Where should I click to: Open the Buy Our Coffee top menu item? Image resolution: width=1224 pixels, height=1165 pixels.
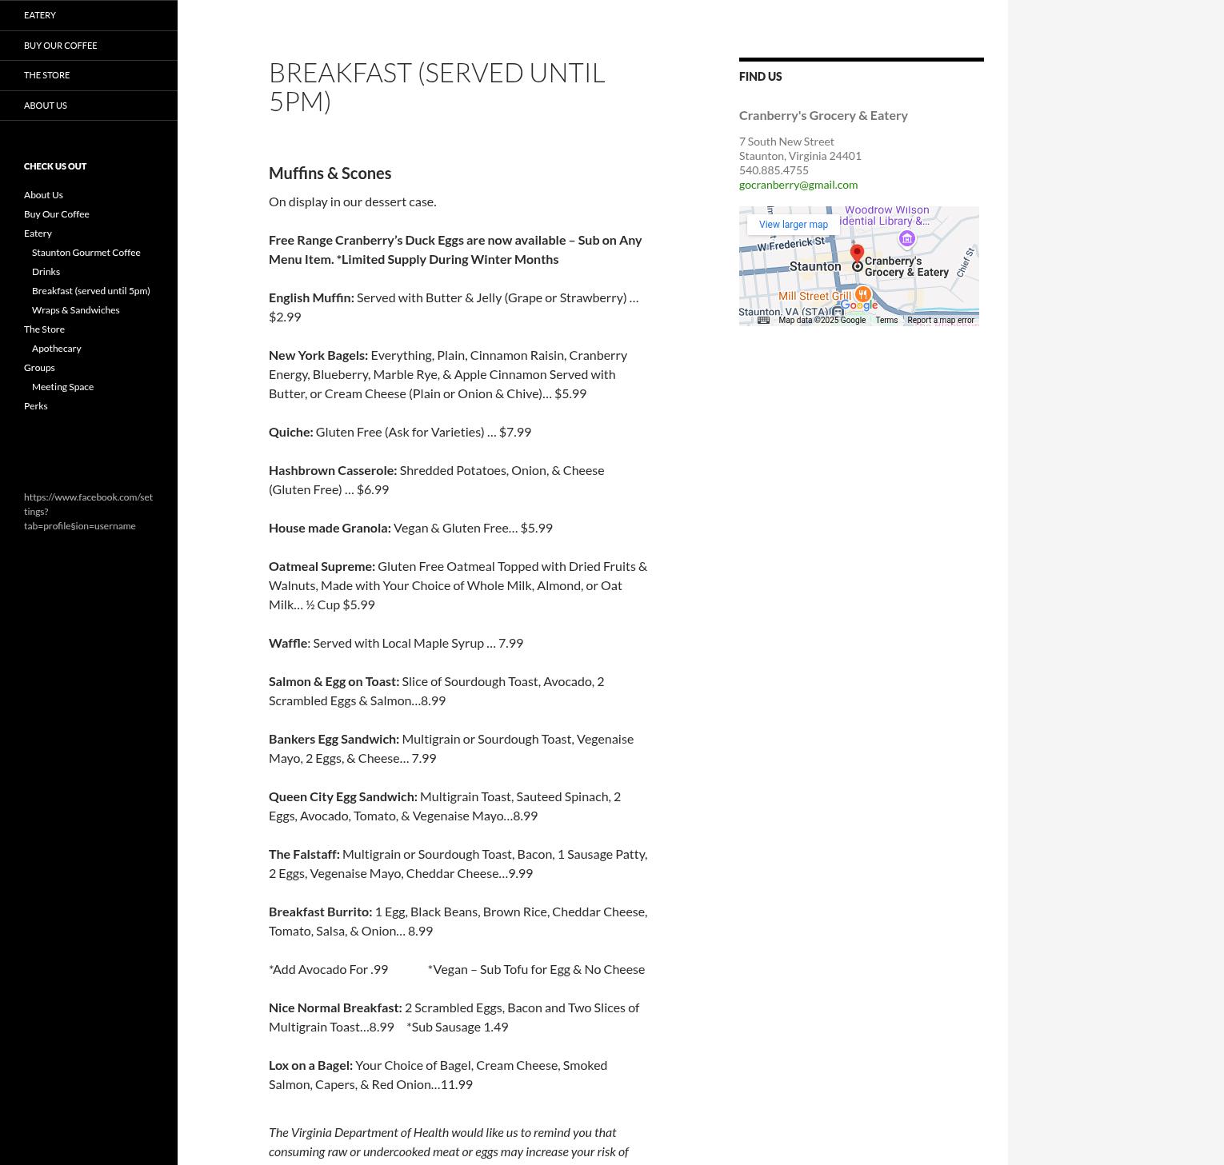point(60,46)
